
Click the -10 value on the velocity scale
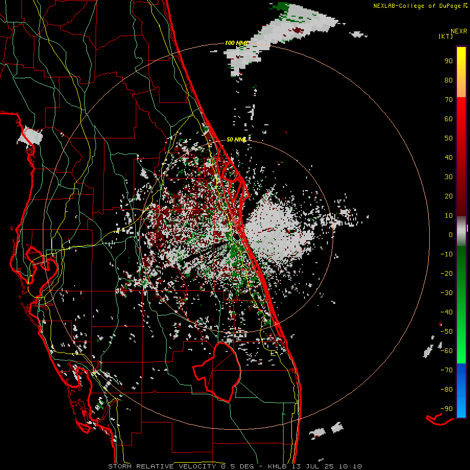[446, 254]
